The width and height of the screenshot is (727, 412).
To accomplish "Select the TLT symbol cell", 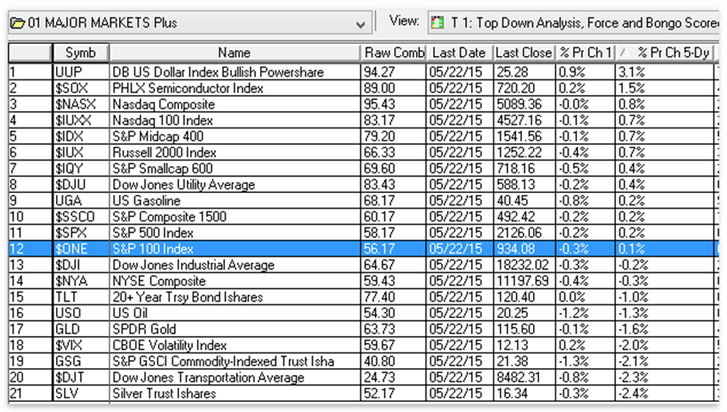I will tap(81, 297).
